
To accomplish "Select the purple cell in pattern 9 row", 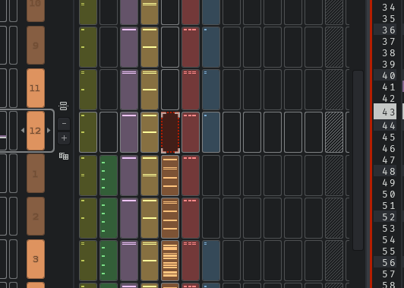I will point(129,47).
